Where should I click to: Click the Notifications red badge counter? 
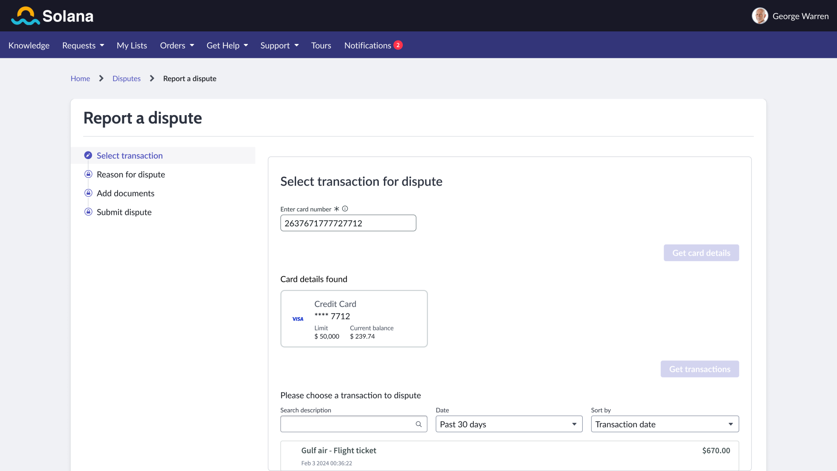[398, 45]
